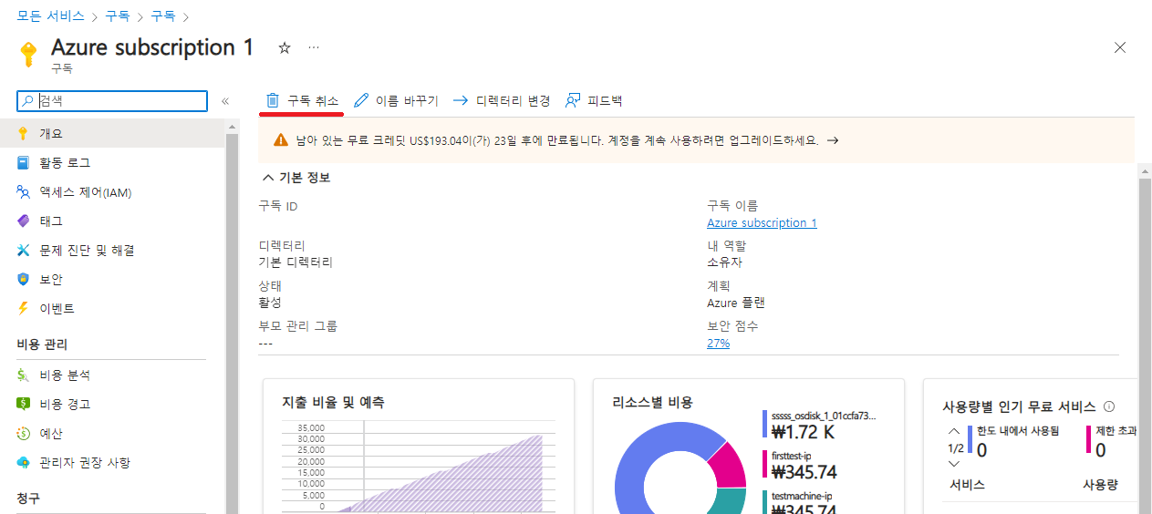Click the blue swatch for sssss_osdisk legend
The image size is (1152, 514).
764,424
